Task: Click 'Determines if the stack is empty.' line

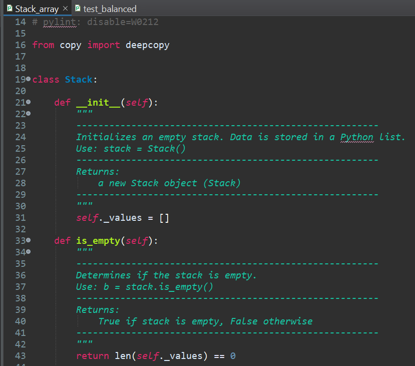Action: (x=166, y=275)
